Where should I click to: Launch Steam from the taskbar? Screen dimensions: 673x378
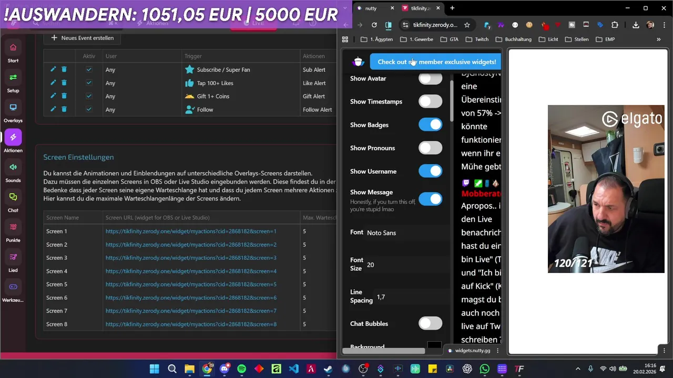click(x=328, y=369)
